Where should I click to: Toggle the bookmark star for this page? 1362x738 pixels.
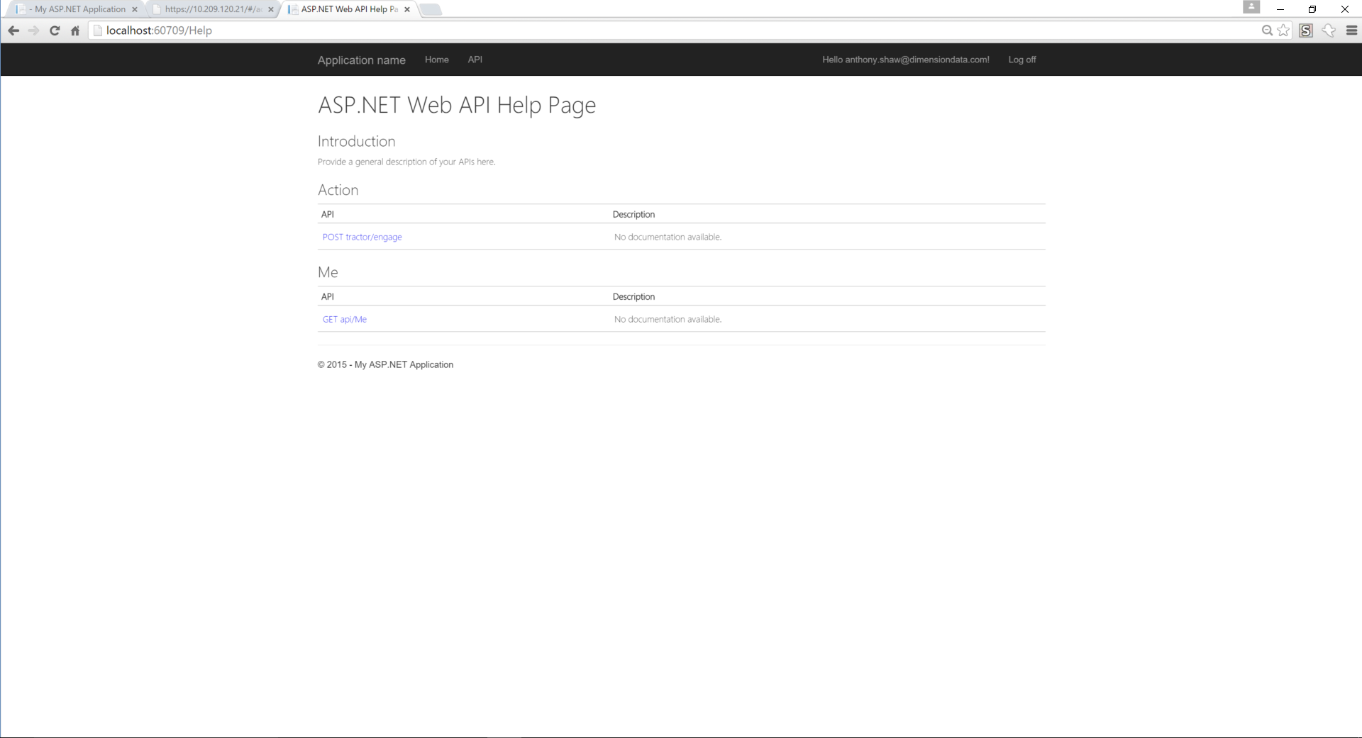click(1285, 30)
